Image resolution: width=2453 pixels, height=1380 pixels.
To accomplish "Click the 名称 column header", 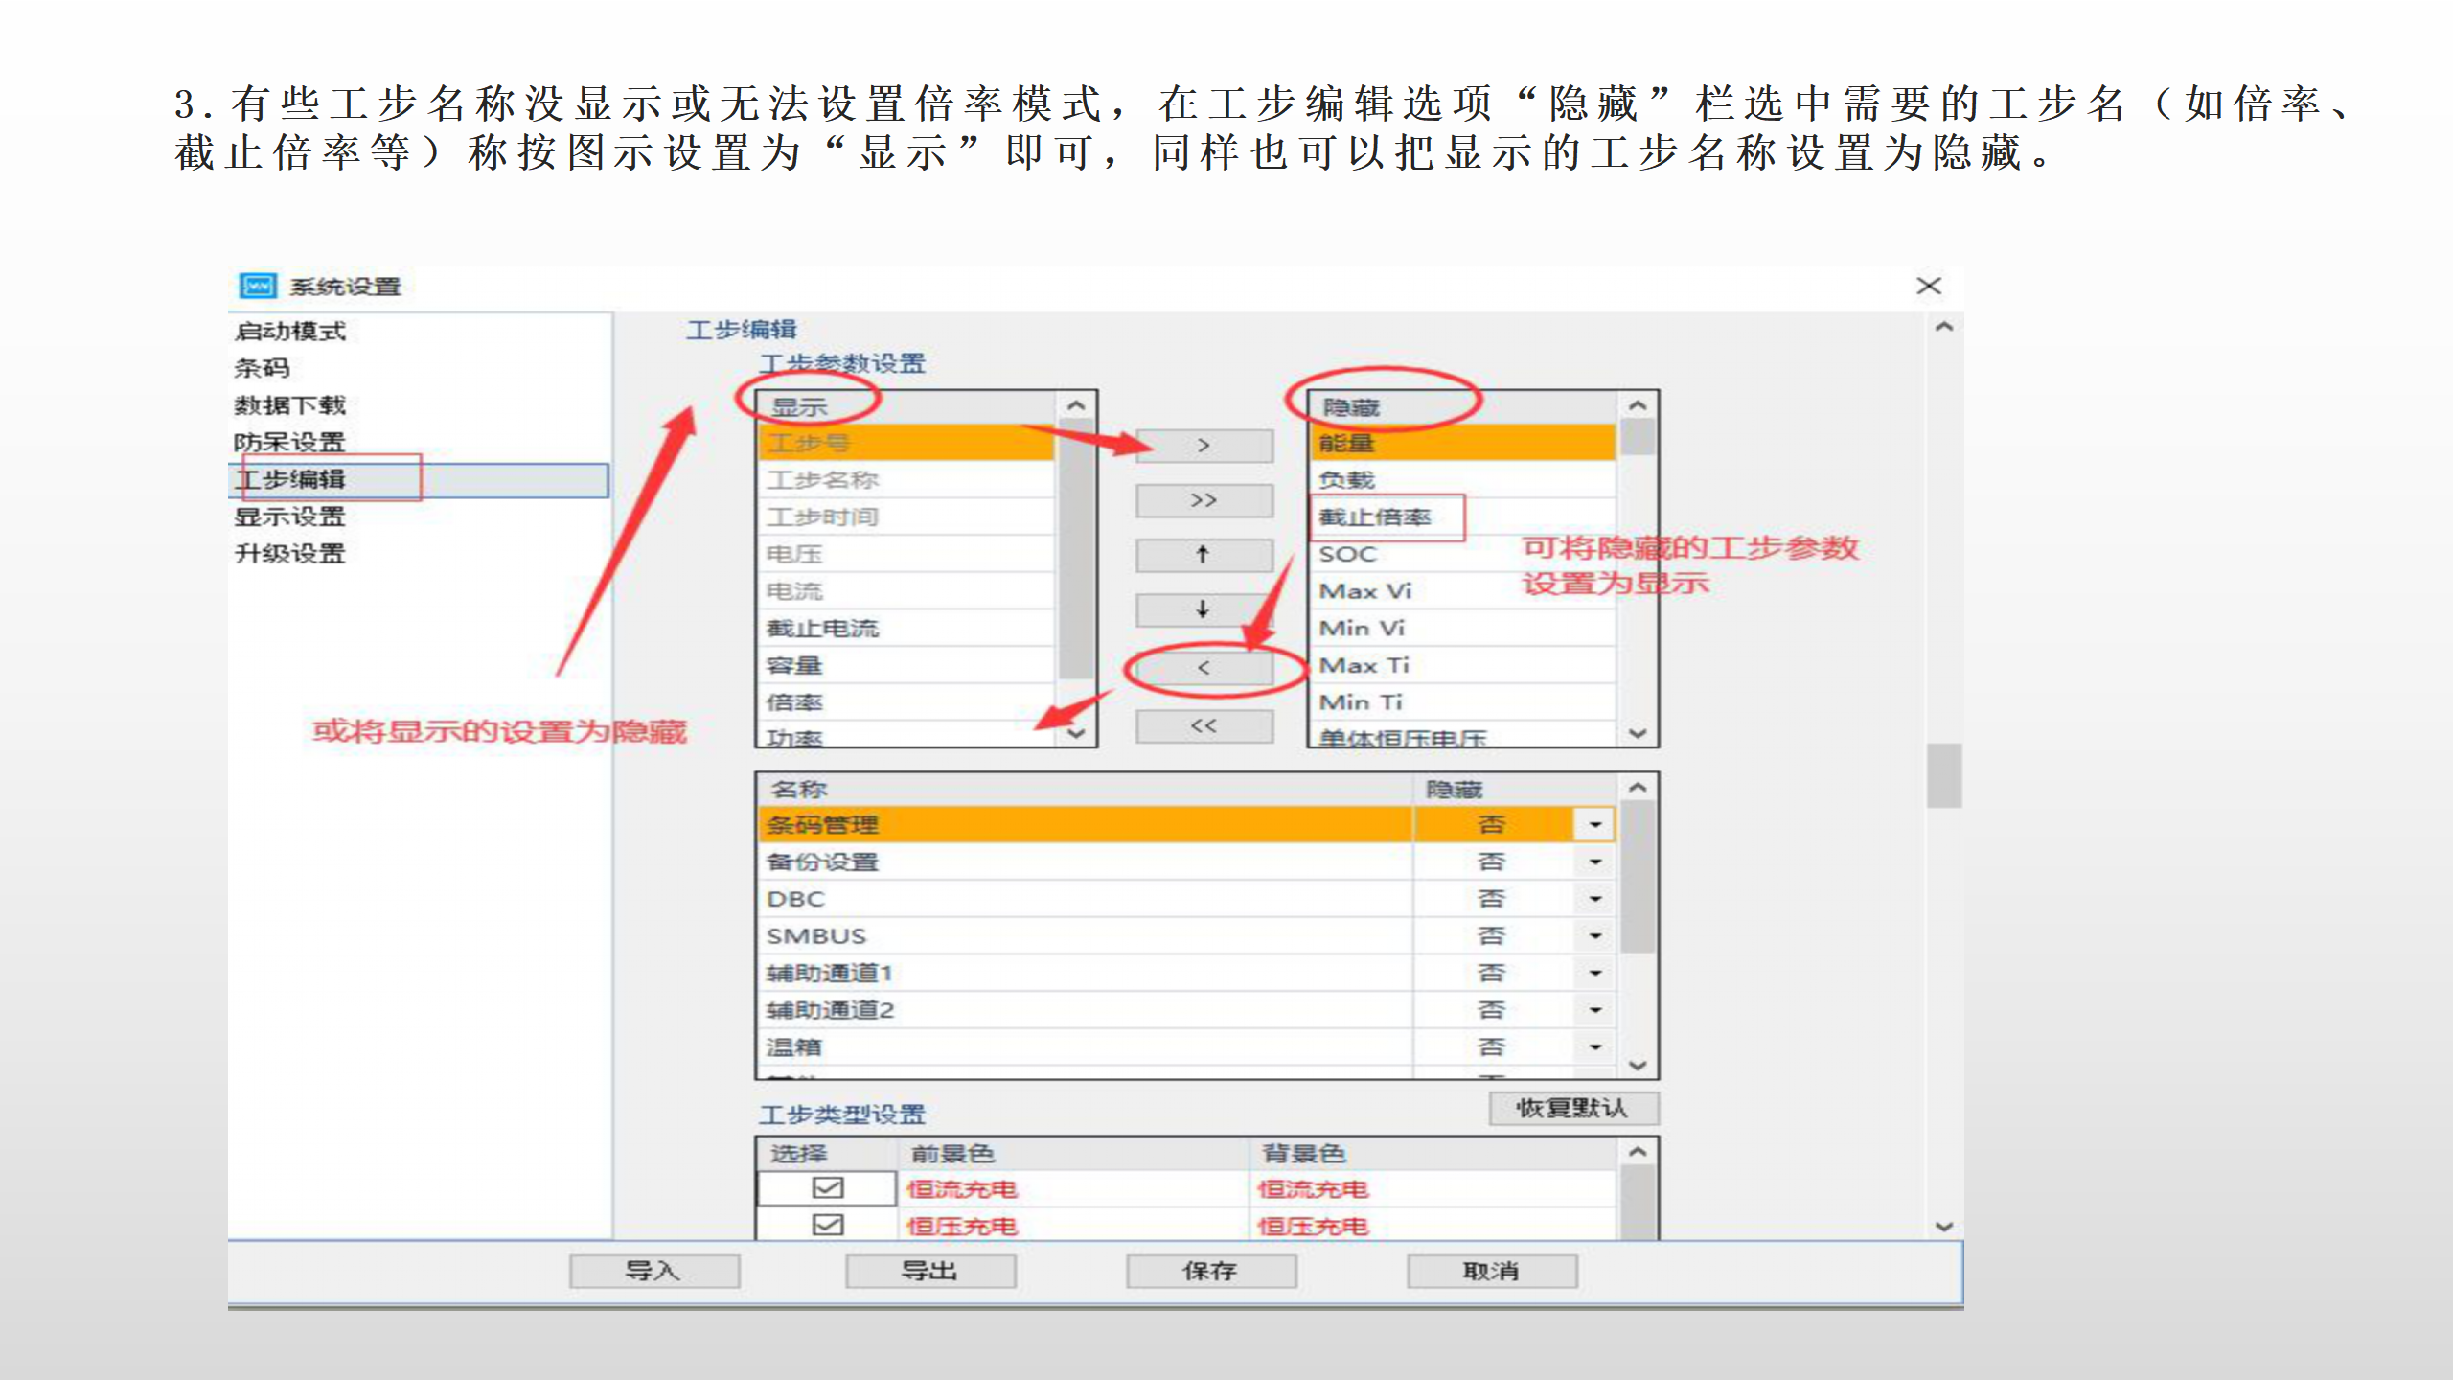I will 1086,790.
